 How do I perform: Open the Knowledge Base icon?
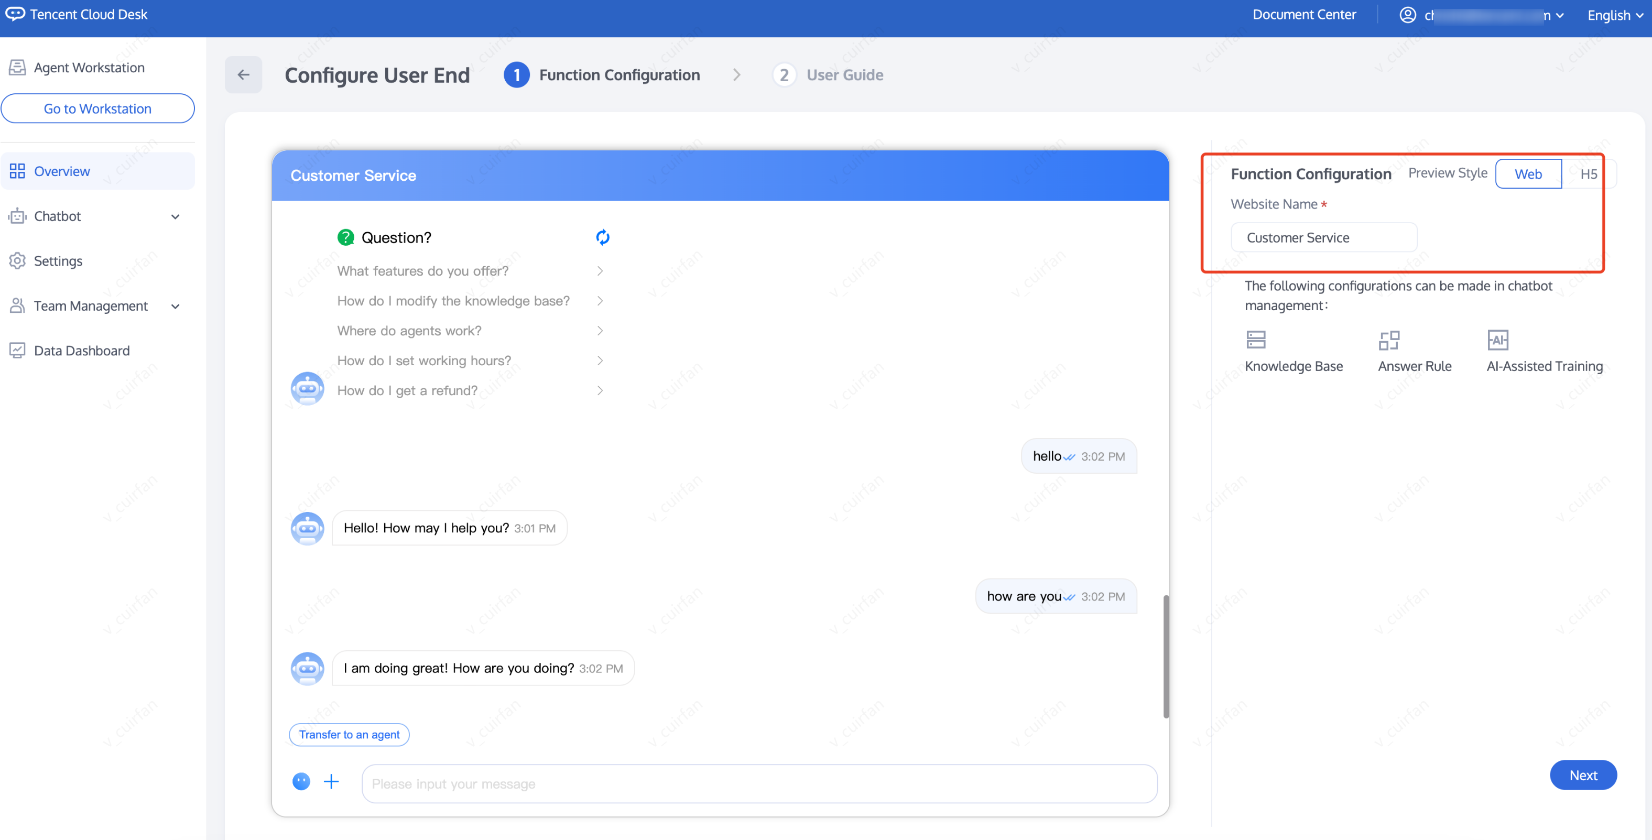click(1255, 339)
